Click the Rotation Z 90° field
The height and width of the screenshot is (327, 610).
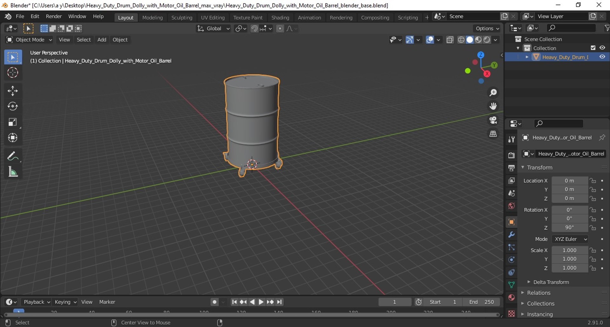tap(570, 228)
